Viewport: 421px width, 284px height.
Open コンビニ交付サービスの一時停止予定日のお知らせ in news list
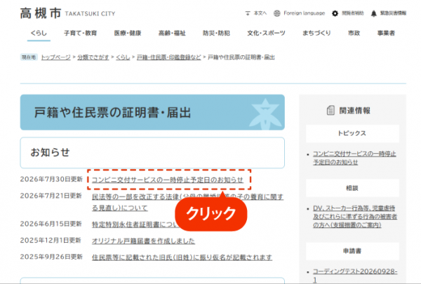tap(168, 180)
